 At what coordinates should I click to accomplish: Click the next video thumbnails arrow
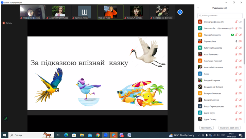[180, 12]
